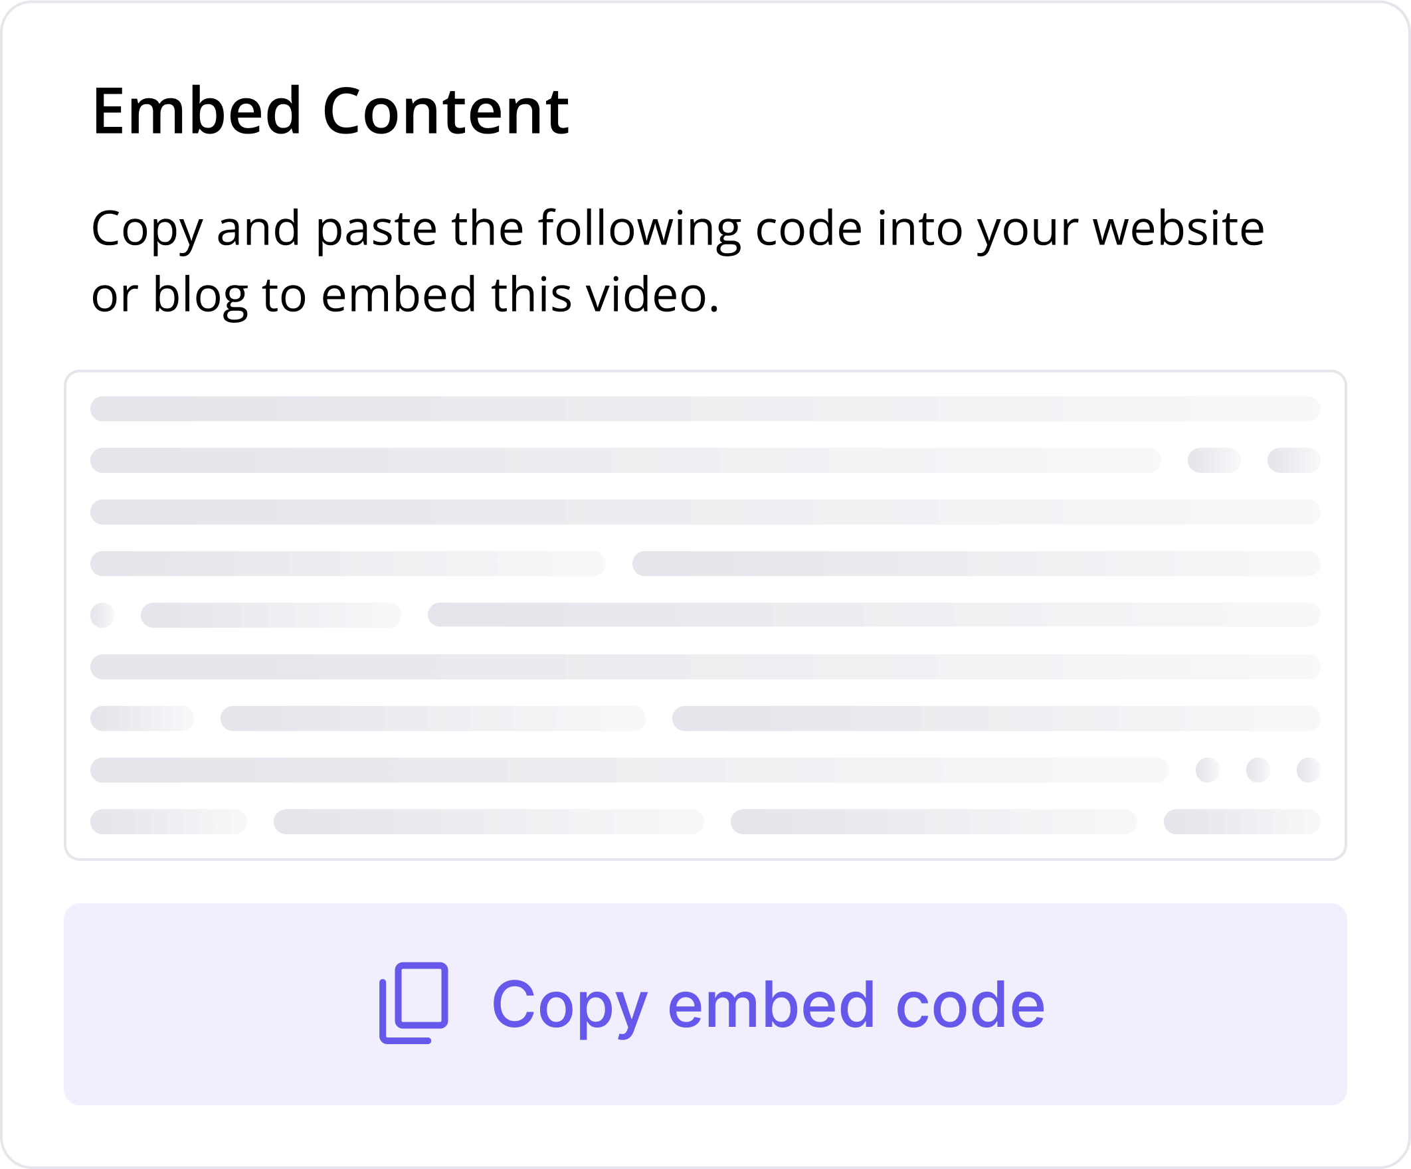Click the last dot in the dotted row
Screen dimensions: 1411x1169
coord(1309,770)
